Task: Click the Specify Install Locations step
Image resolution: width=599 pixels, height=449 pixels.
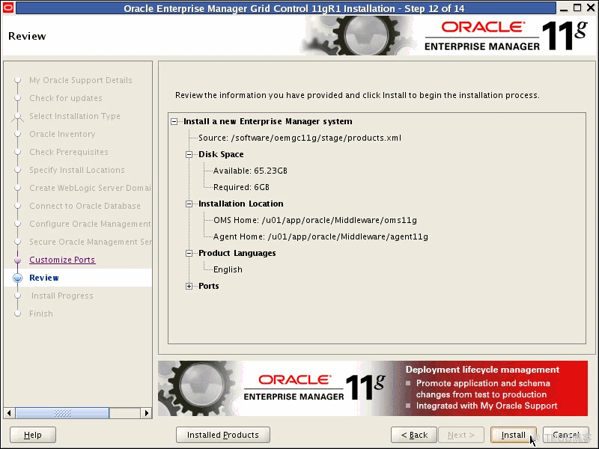Action: coord(77,170)
